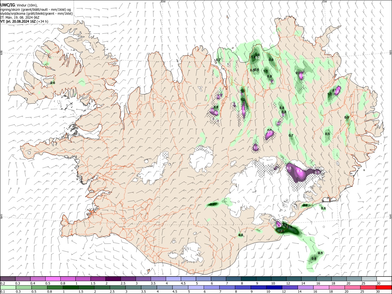The width and height of the screenshot is (392, 294).
Task: Click the 2.8 rainfall value on the south-east coast
Action: point(282,232)
